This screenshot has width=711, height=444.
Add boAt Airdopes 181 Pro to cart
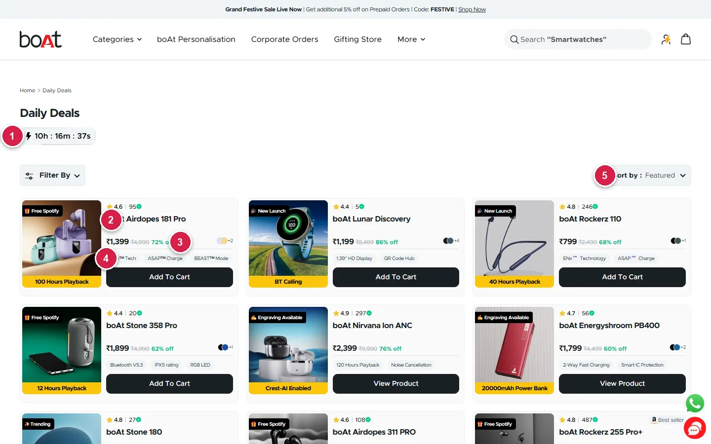169,277
